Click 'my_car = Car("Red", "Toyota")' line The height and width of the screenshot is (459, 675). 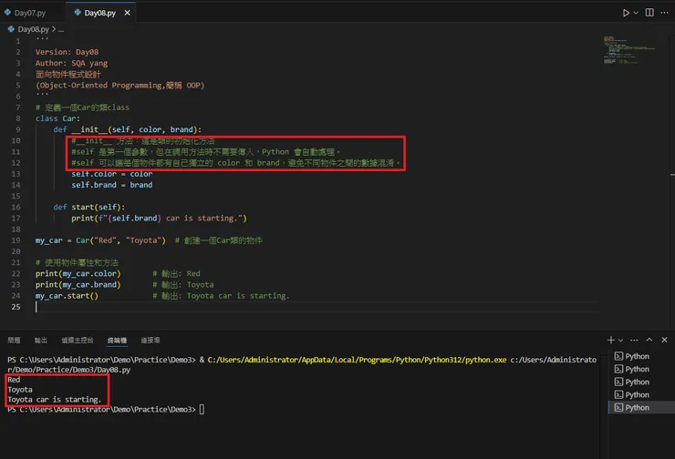click(100, 240)
